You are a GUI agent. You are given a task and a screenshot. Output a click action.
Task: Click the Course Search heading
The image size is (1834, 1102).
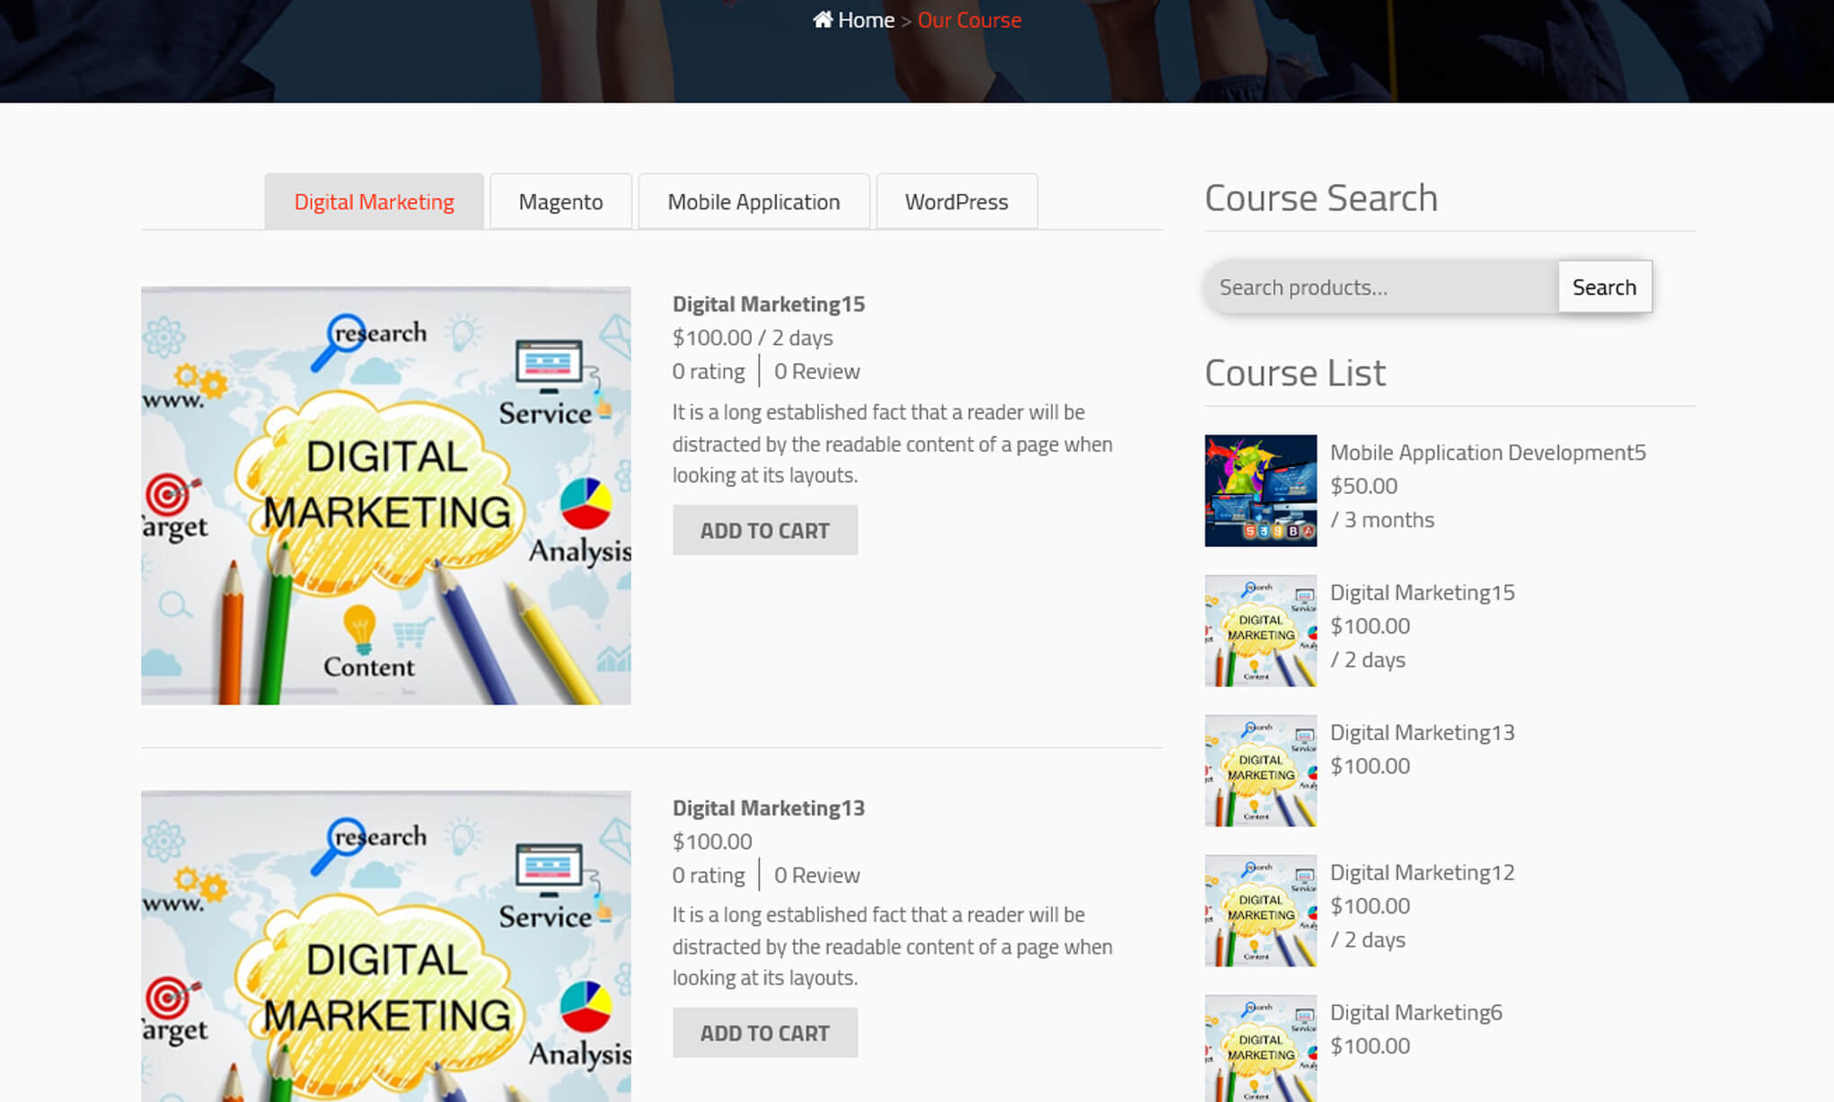coord(1321,198)
